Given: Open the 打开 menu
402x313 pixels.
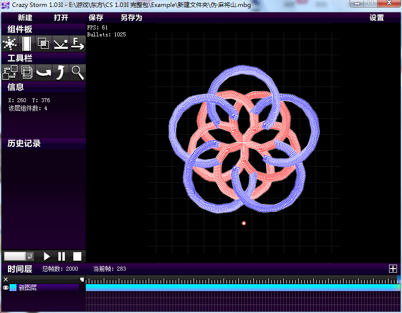Looking at the screenshot, I should click(x=61, y=17).
